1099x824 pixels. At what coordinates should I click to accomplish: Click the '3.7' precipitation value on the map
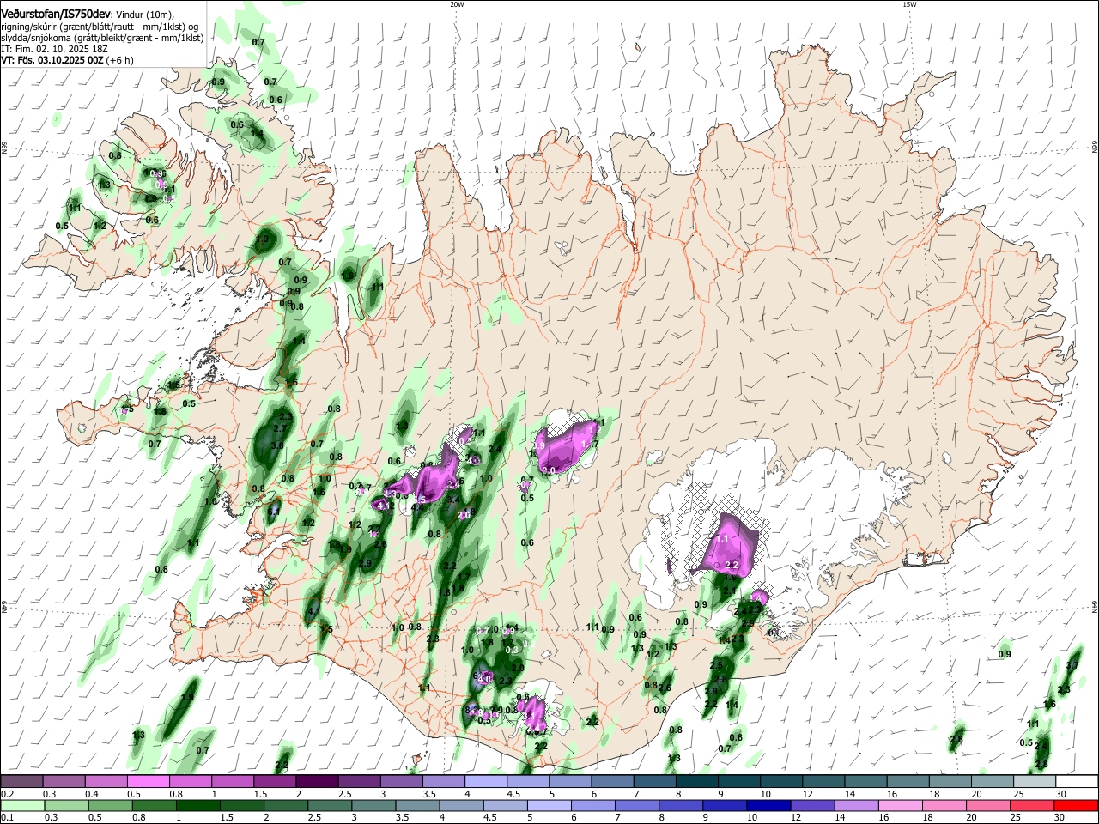1072,665
